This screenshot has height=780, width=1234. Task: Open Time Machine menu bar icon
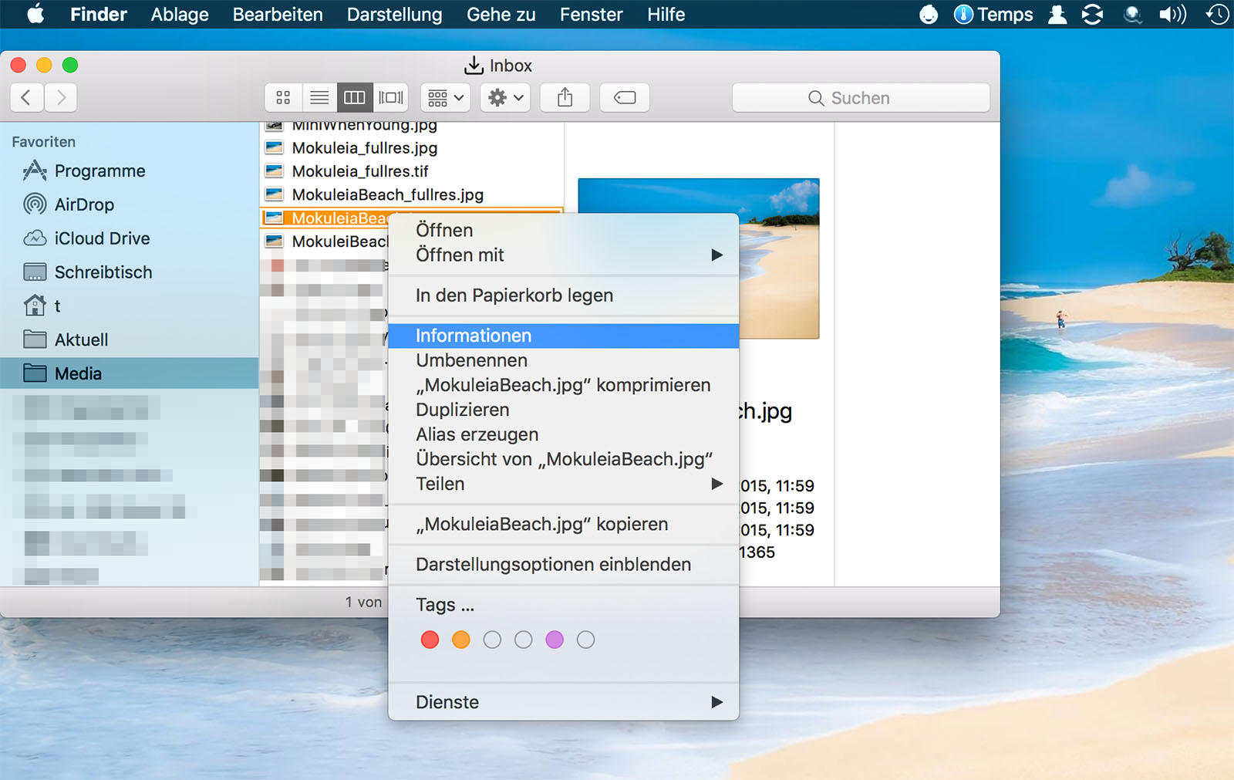[1217, 15]
